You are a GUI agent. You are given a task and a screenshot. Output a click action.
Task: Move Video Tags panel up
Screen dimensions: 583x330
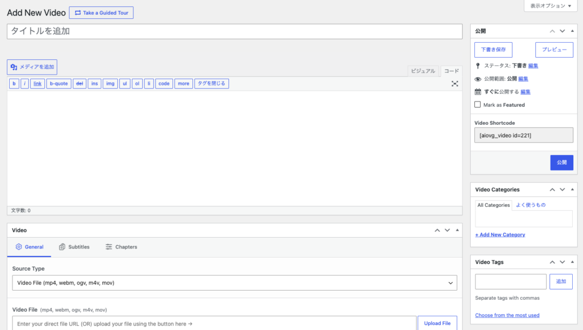coord(552,262)
